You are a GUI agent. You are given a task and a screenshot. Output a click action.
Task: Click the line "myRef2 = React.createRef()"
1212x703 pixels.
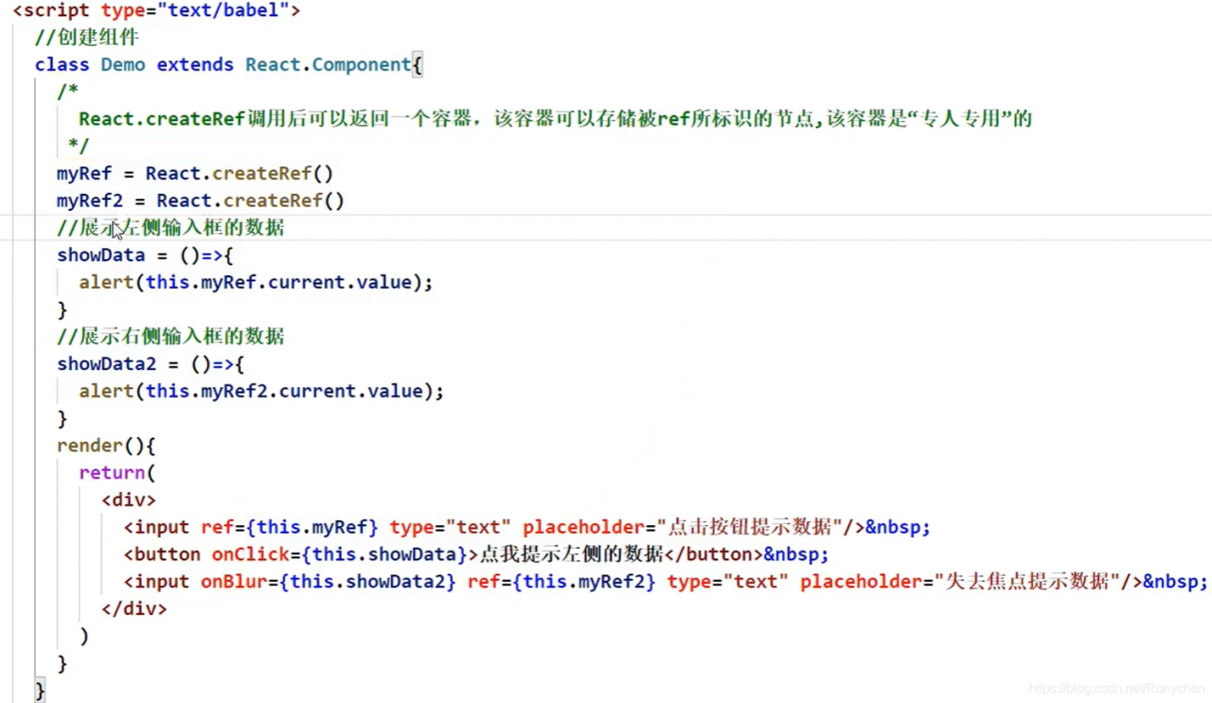201,201
